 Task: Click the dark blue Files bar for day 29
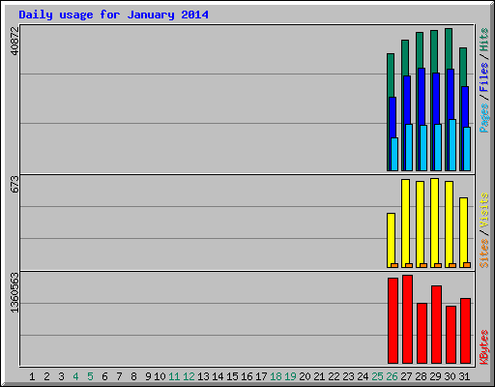[x=436, y=98]
